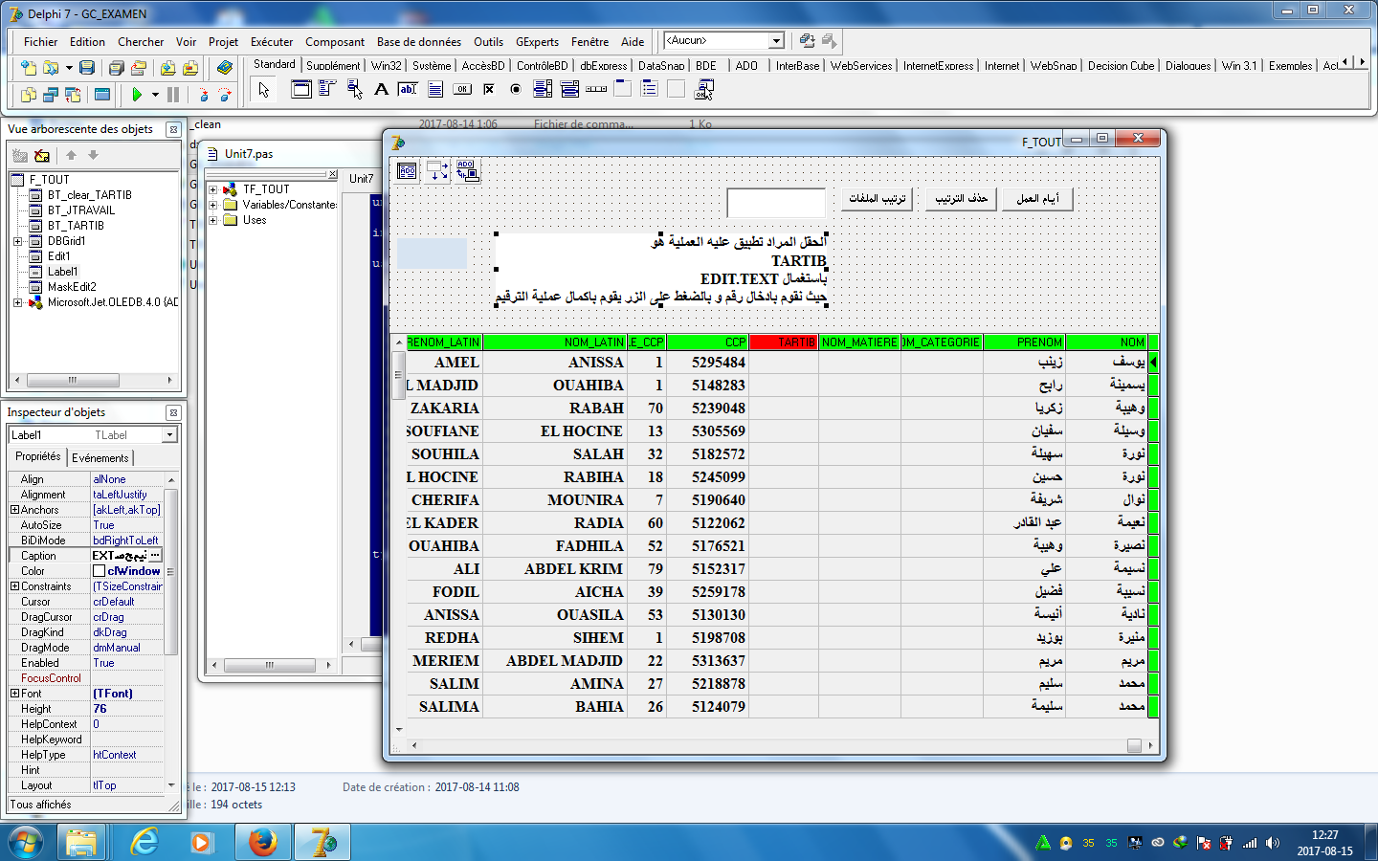1378x861 pixels.
Task: Select BT_JTRAVAIL in the object tree
Action: coord(81,210)
